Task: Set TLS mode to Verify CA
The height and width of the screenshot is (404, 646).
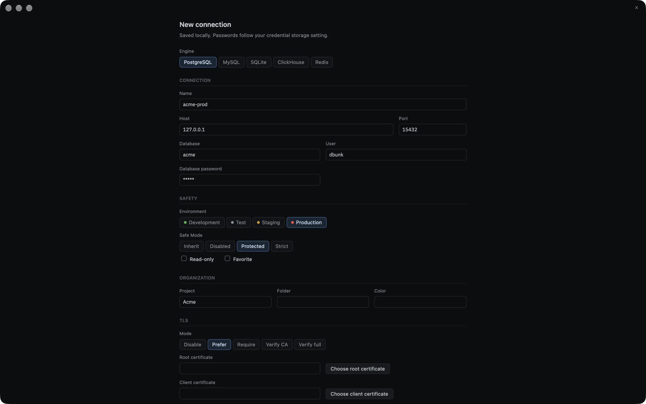Action: click(x=277, y=344)
